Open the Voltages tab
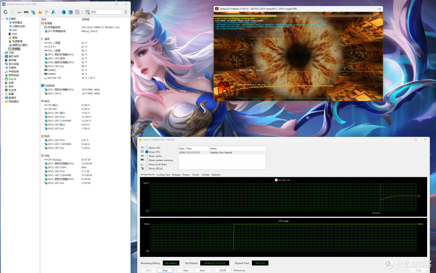Screen dimensions: 436x273 [x=176, y=175]
